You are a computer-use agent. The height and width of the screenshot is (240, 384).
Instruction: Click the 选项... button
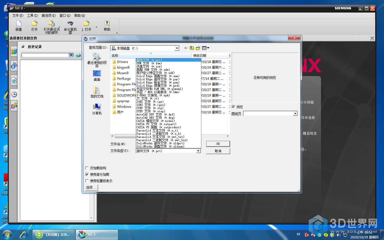[x=91, y=187]
